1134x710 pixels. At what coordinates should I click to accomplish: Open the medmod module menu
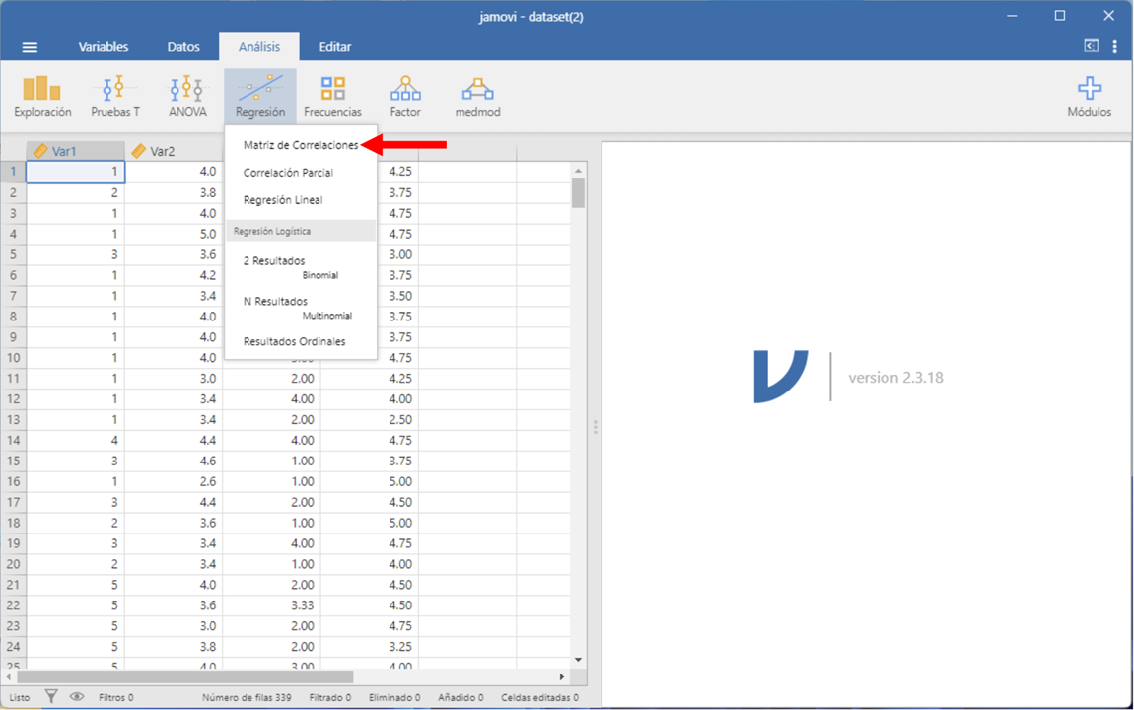point(477,97)
